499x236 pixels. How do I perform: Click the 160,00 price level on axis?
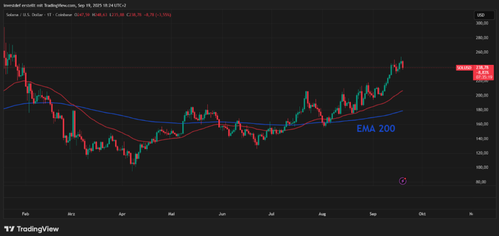tap(482, 124)
